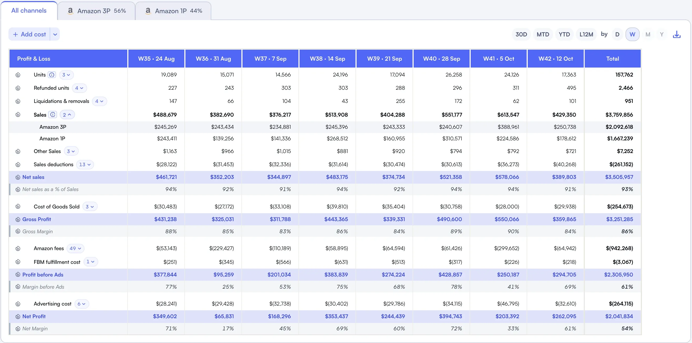The height and width of the screenshot is (343, 692).
Task: Switch granularity to daily (D)
Action: [x=617, y=34]
